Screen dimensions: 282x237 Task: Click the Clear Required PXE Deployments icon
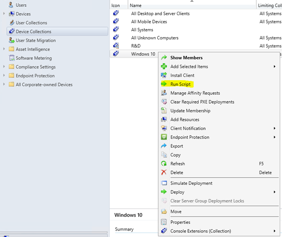pyautogui.click(x=164, y=102)
